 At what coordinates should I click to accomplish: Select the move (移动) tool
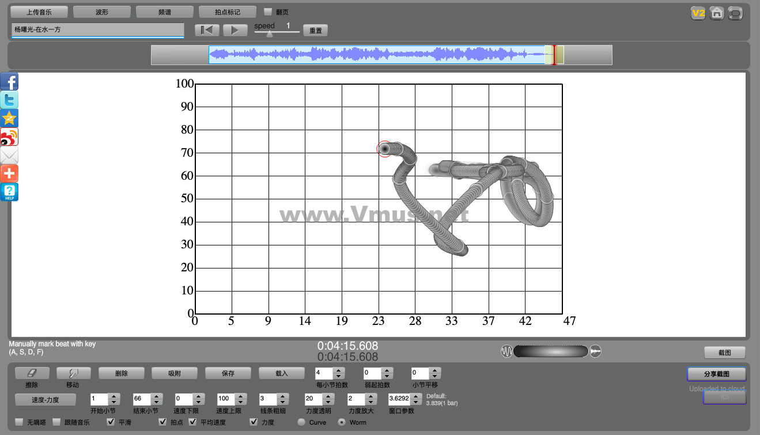pos(73,373)
